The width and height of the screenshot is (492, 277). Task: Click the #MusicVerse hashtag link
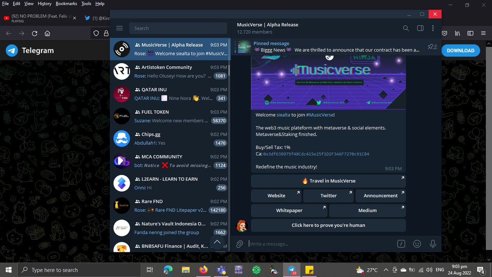(319, 115)
